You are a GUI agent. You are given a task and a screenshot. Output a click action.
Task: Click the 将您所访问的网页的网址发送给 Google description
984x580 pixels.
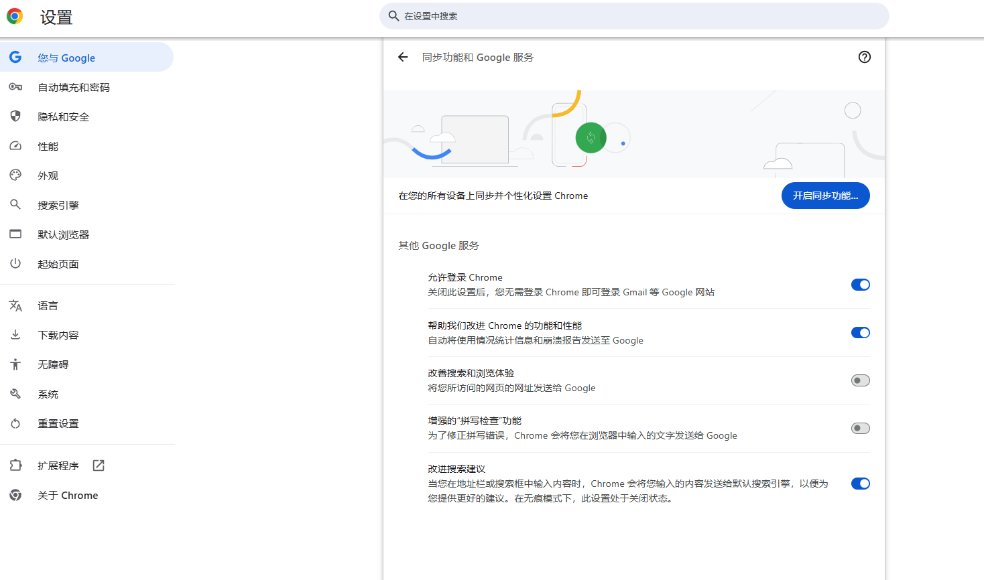point(511,388)
